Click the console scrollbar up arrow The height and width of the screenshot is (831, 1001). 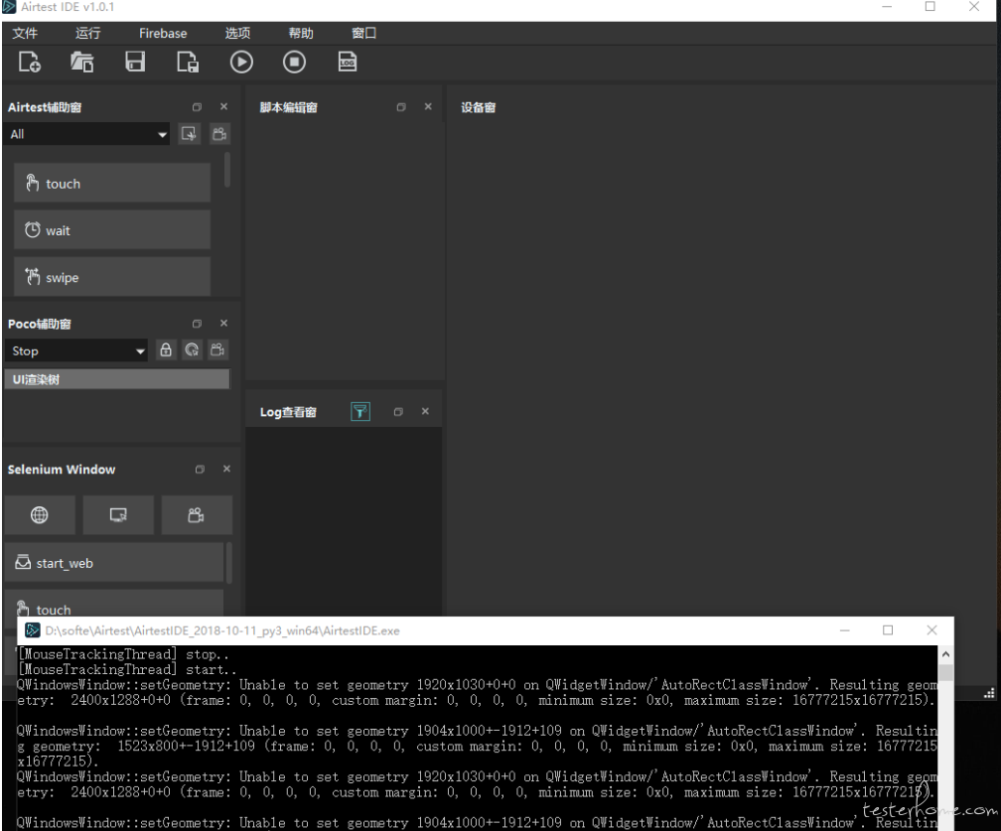945,654
